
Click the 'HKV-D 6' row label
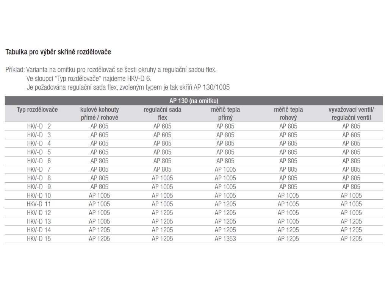point(39,161)
